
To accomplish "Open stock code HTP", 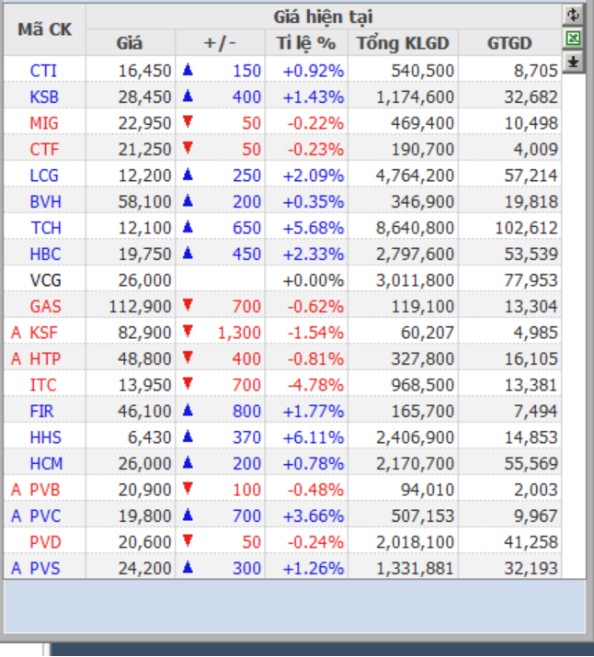I will pos(45,358).
